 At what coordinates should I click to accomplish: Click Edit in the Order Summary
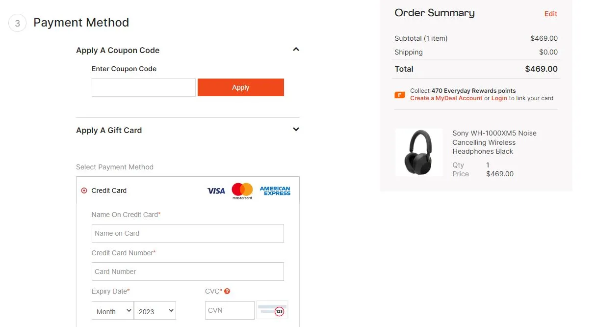550,14
